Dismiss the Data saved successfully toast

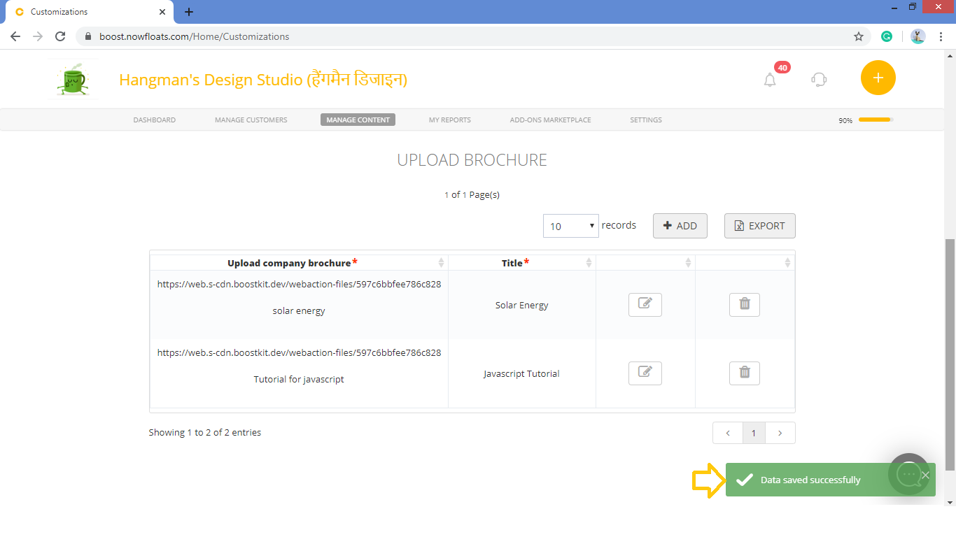click(925, 475)
